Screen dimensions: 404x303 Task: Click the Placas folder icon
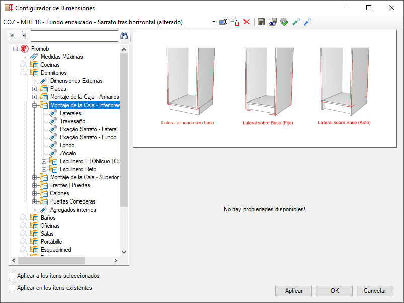pyautogui.click(x=44, y=89)
